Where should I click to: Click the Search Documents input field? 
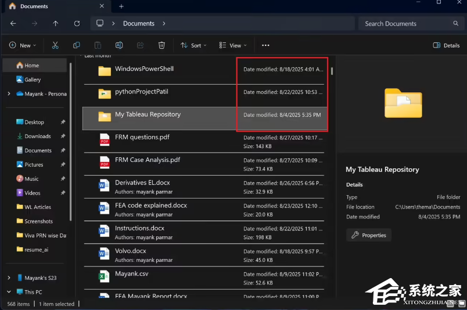tap(405, 24)
